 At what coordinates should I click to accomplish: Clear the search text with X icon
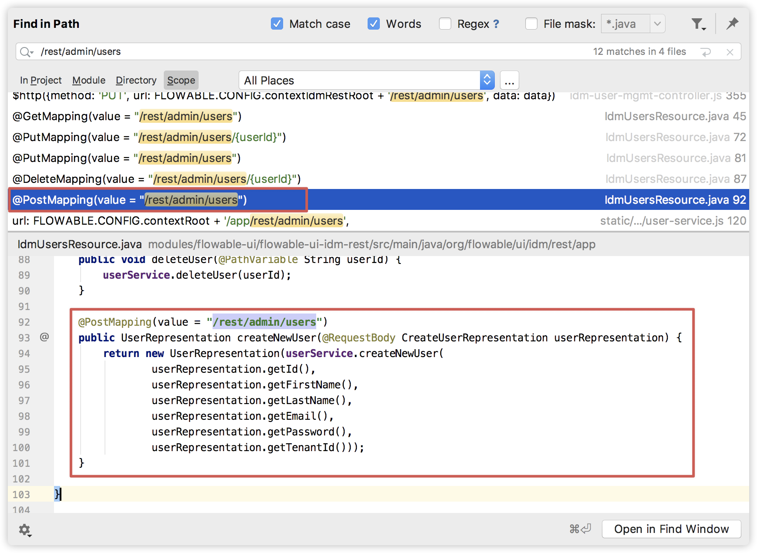click(x=730, y=52)
